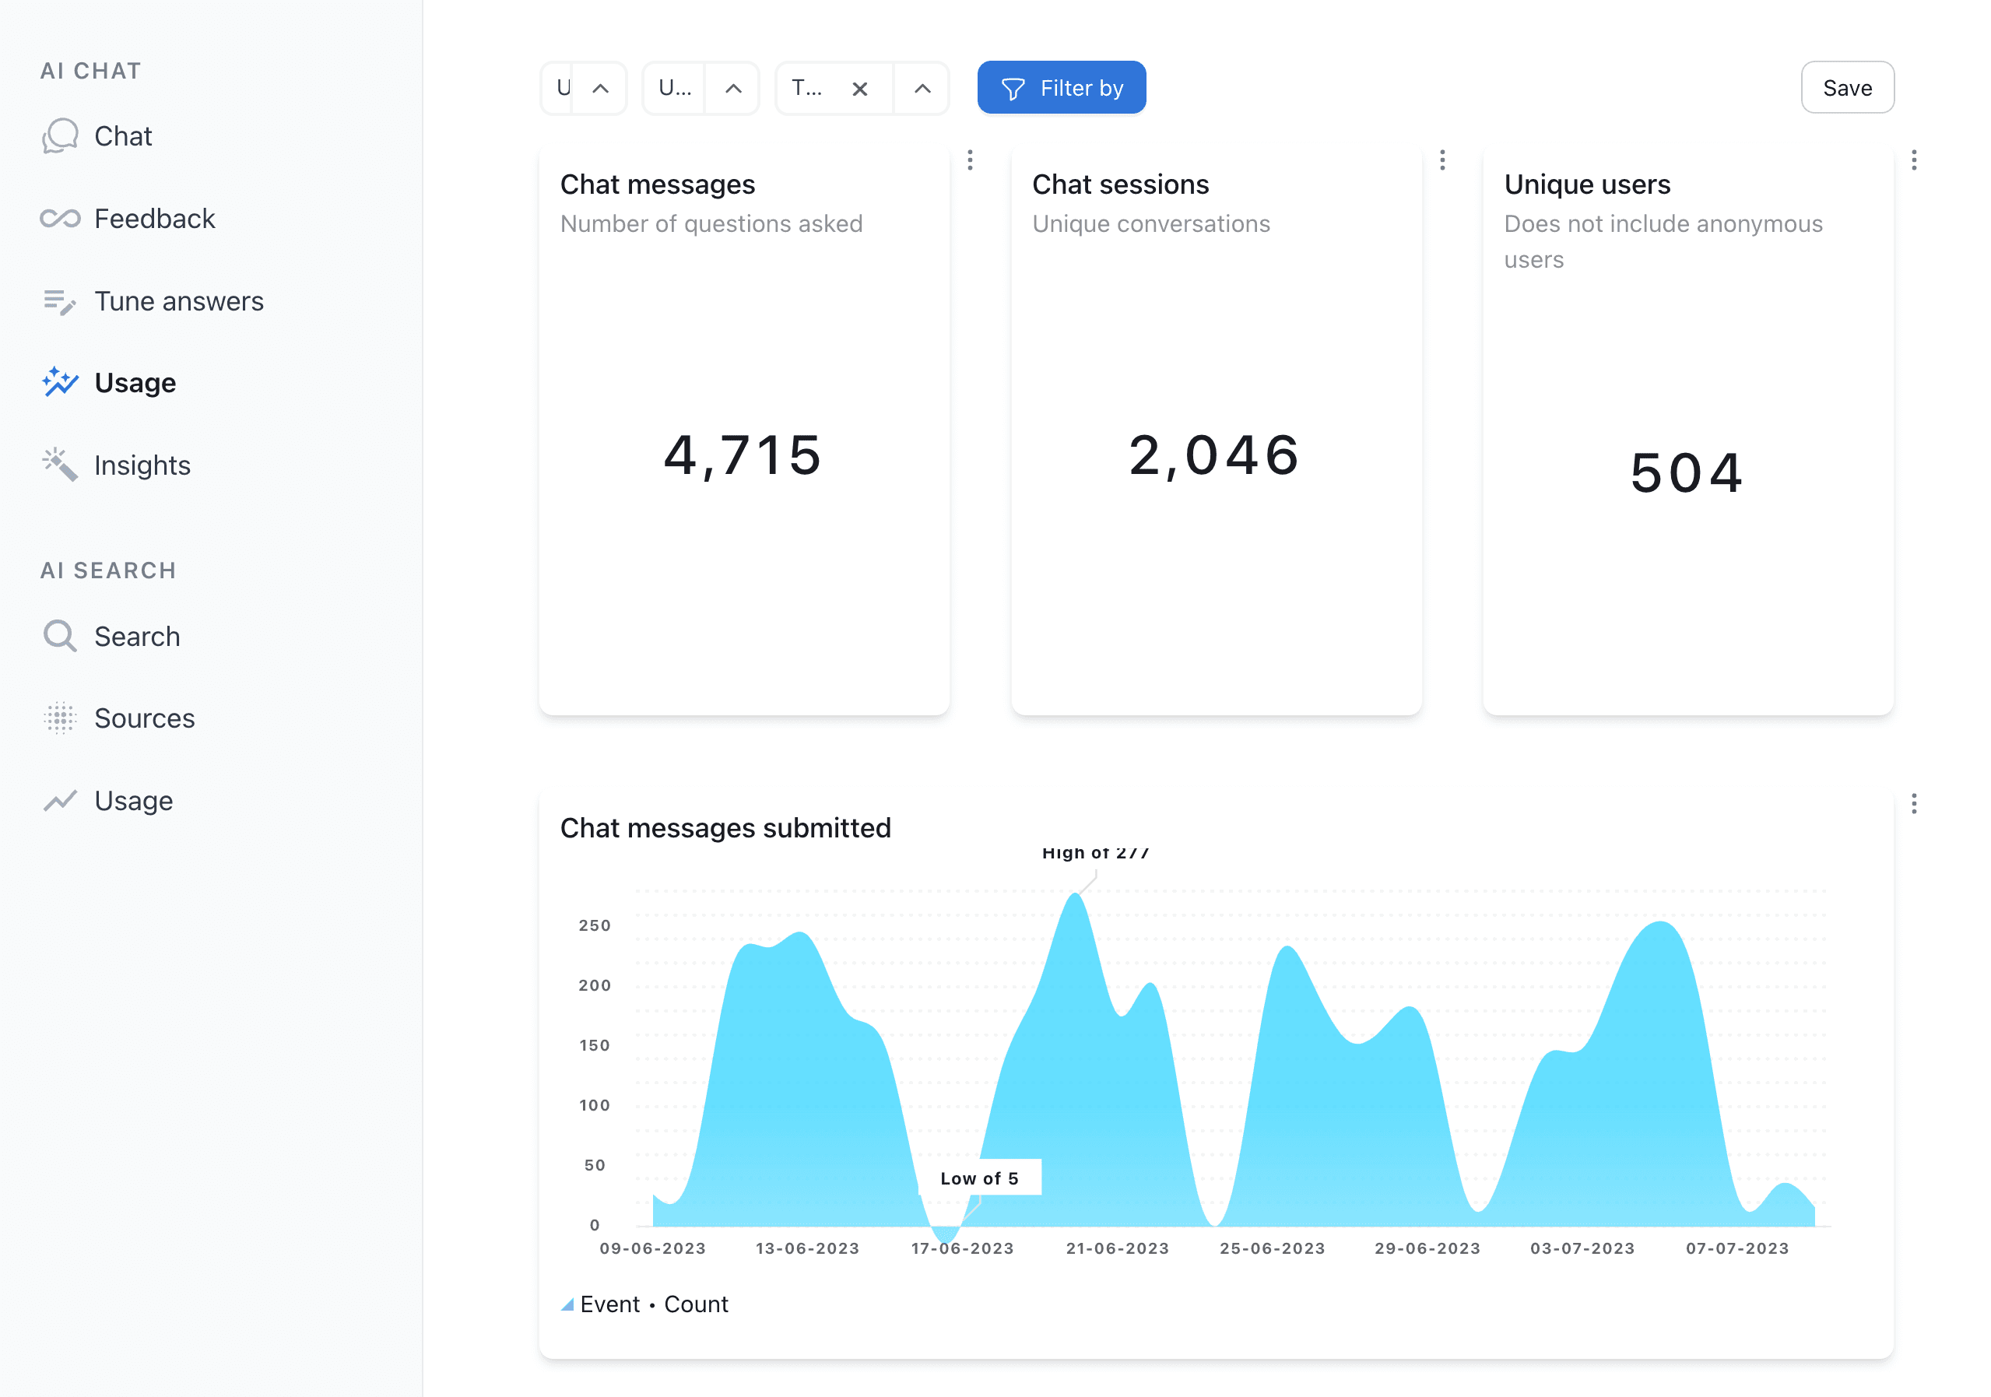
Task: Click Search icon under AI Search
Action: click(x=59, y=636)
